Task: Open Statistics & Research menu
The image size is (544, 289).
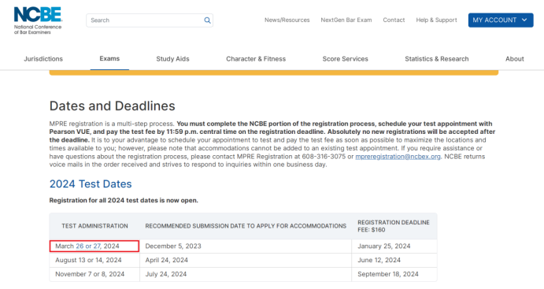Action: pos(437,59)
